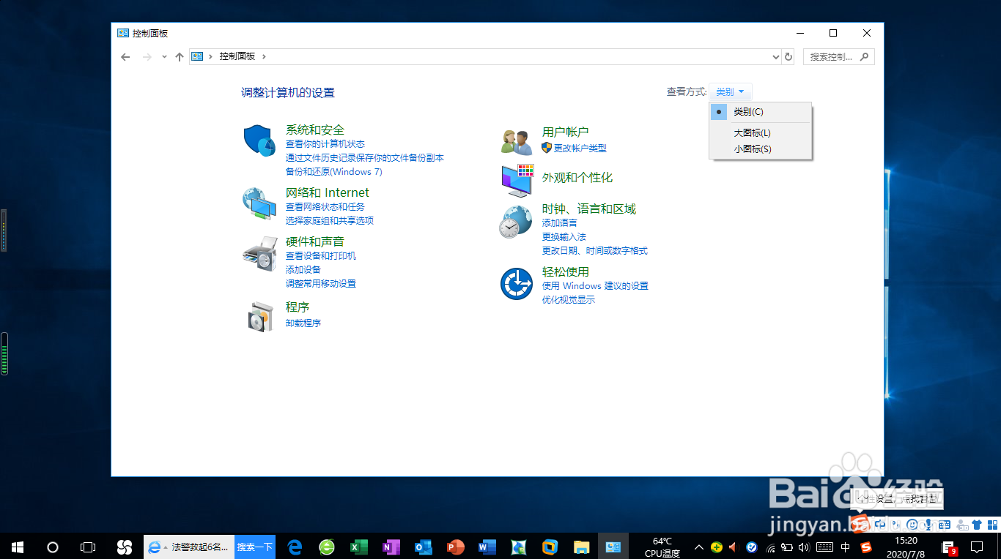Viewport: 1001px width, 559px height.
Task: Select the 类别(C) view option
Action: [x=761, y=112]
